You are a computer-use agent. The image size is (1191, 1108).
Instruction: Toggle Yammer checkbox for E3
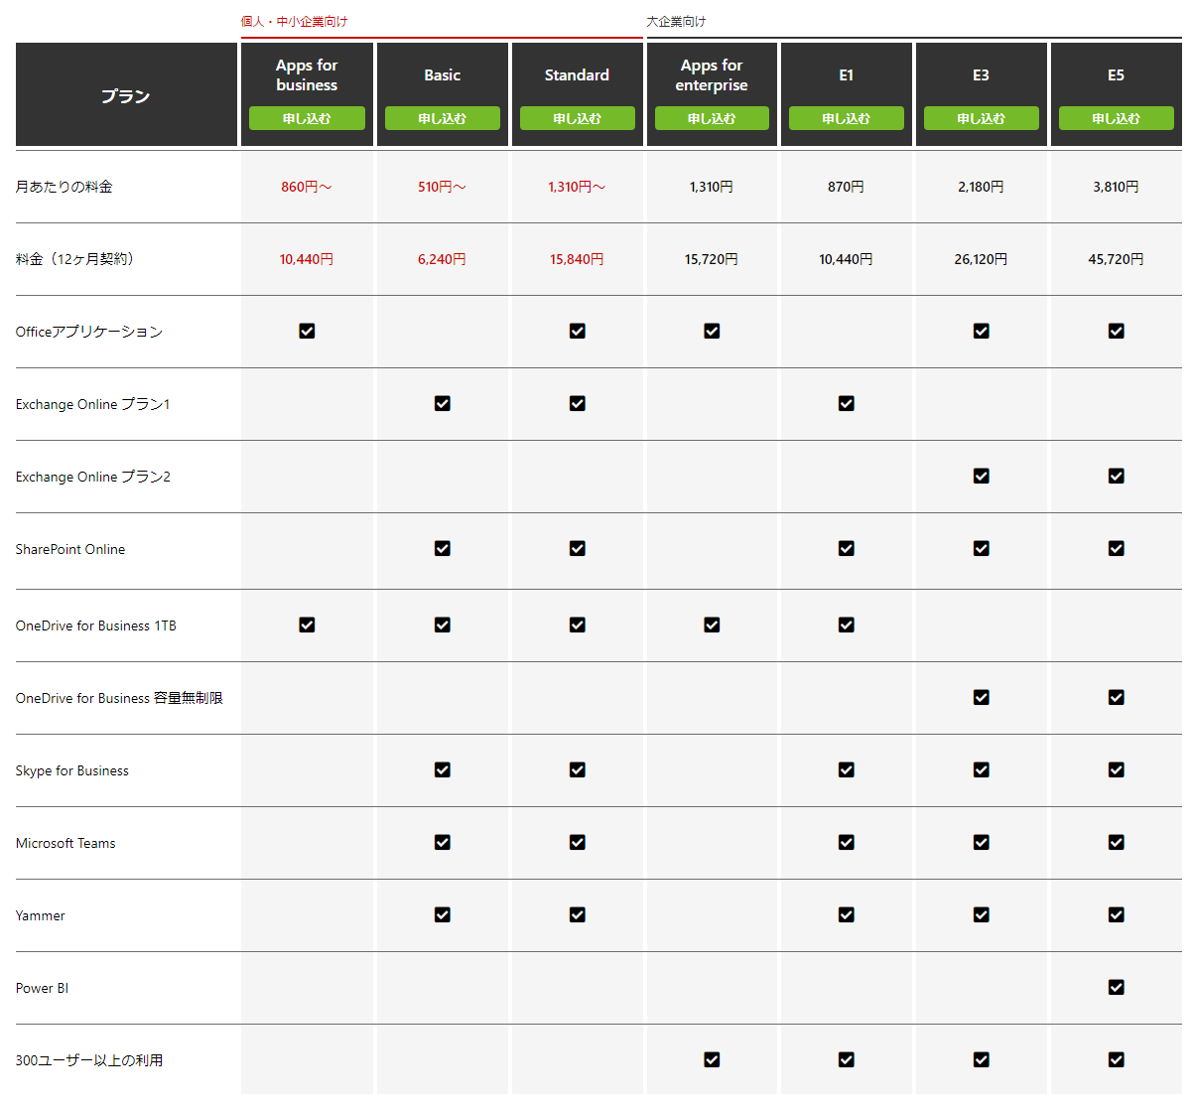982,914
